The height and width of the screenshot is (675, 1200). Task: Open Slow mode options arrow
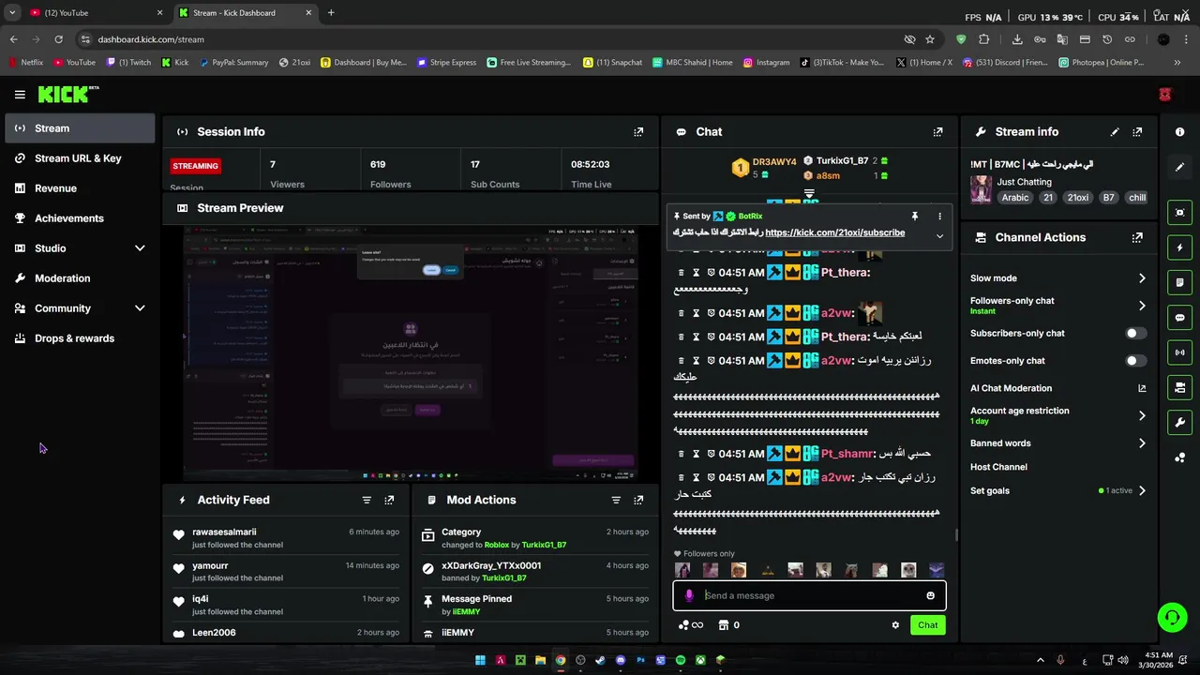[x=1142, y=278]
